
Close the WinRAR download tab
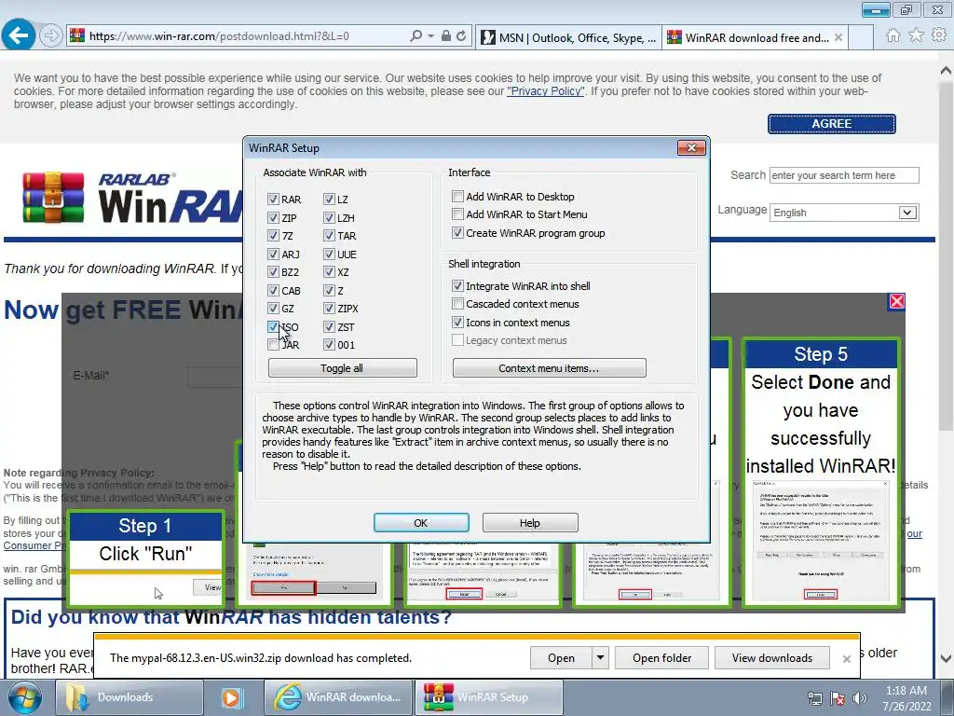838,37
